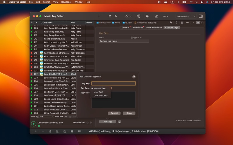Click the Tag Key input field
This screenshot has width=233, height=145.
pyautogui.click(x=114, y=84)
